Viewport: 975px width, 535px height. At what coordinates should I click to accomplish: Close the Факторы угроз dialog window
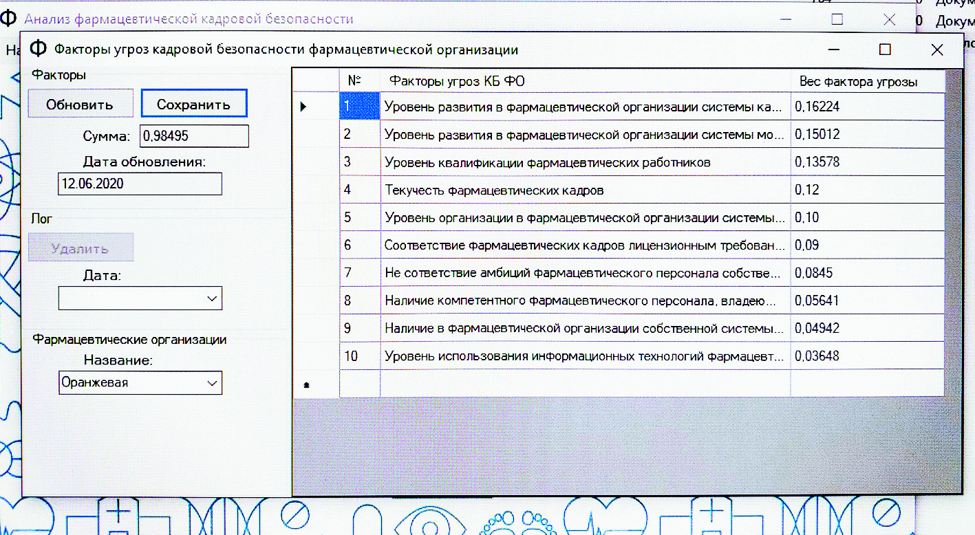[936, 50]
